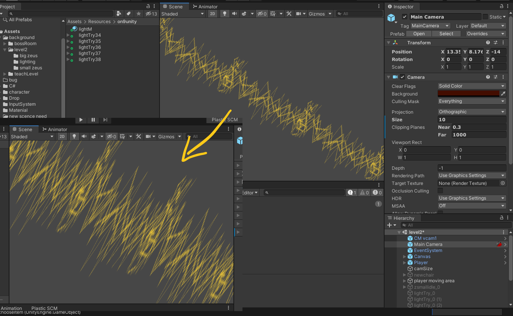Expand the Canvas object in Hierarchy
Image resolution: width=513 pixels, height=316 pixels.
pos(405,257)
